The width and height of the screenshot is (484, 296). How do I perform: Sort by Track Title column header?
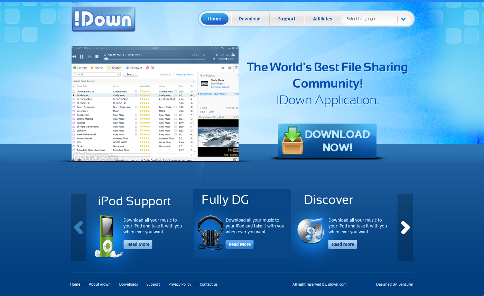coord(82,86)
